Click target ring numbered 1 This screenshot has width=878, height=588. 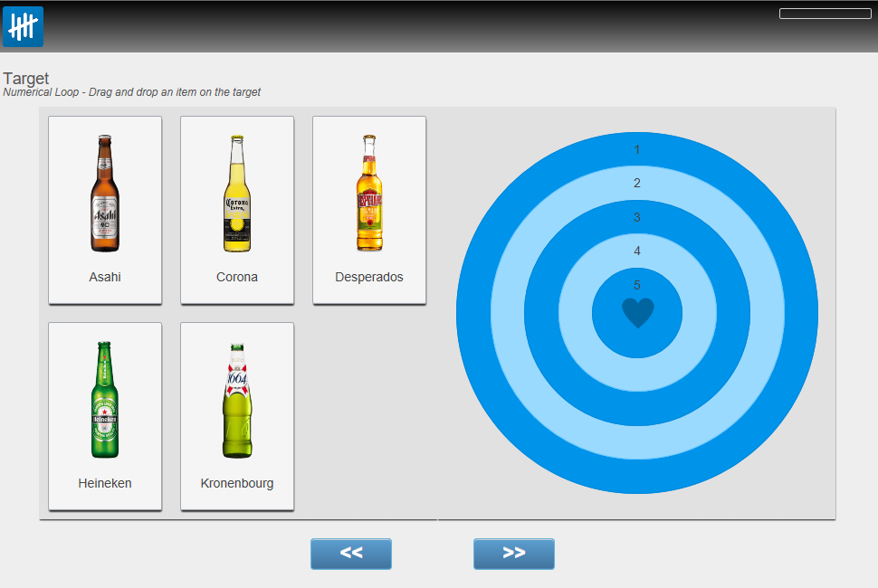[637, 149]
